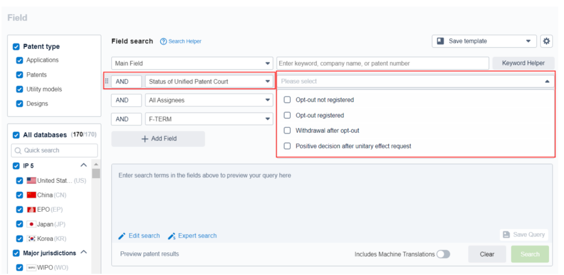Collapse the IP 5 database group
The height and width of the screenshot is (275, 564).
click(84, 165)
